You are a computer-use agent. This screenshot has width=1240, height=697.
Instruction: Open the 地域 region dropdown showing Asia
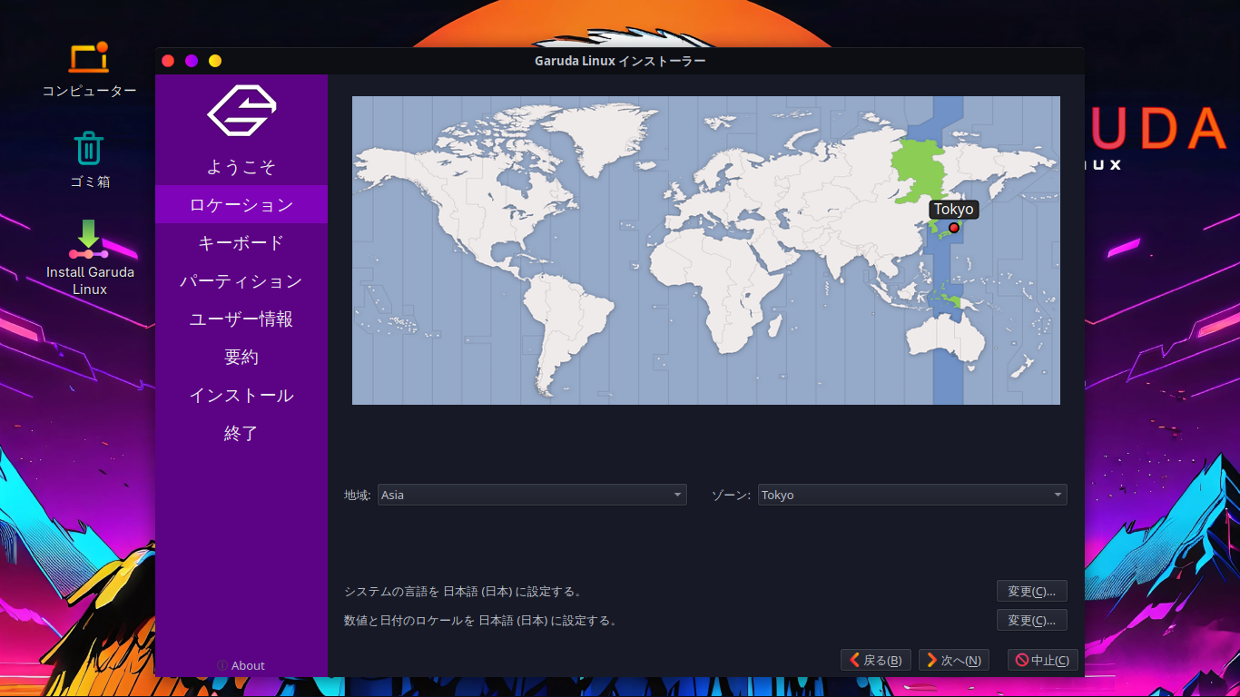pyautogui.click(x=532, y=495)
